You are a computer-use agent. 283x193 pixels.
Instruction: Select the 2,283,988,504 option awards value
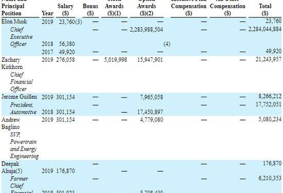146,30
